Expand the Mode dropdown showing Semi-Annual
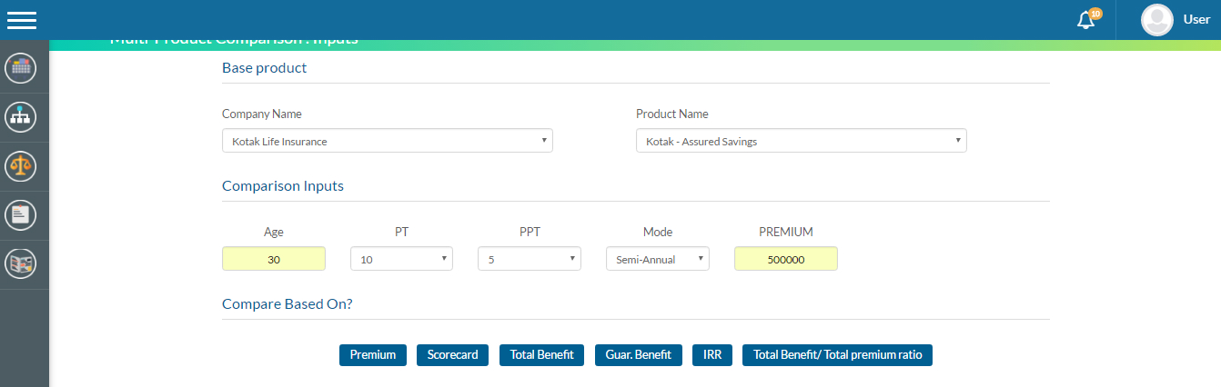The image size is (1221, 387). point(657,259)
